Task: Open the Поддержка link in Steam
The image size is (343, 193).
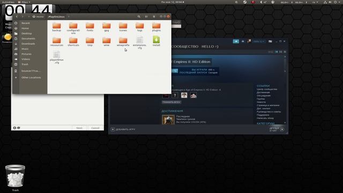Action: [x=263, y=115]
